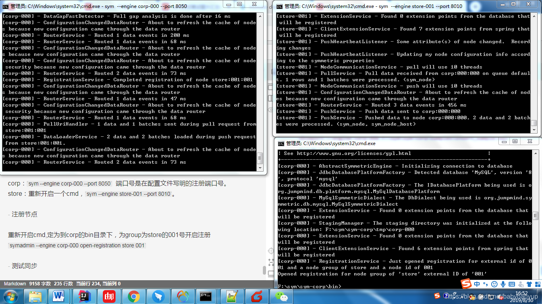The width and height of the screenshot is (542, 304).
Task: Maximize the bottom-right cmd window
Action: [515, 141]
